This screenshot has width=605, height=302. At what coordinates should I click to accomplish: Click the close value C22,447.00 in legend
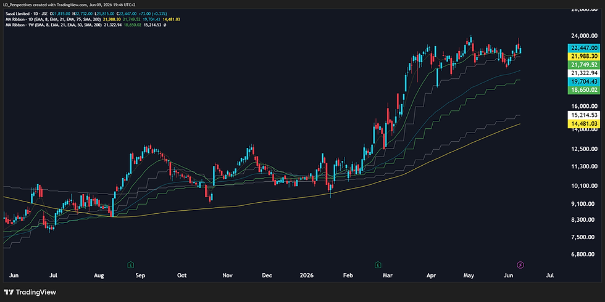point(126,14)
